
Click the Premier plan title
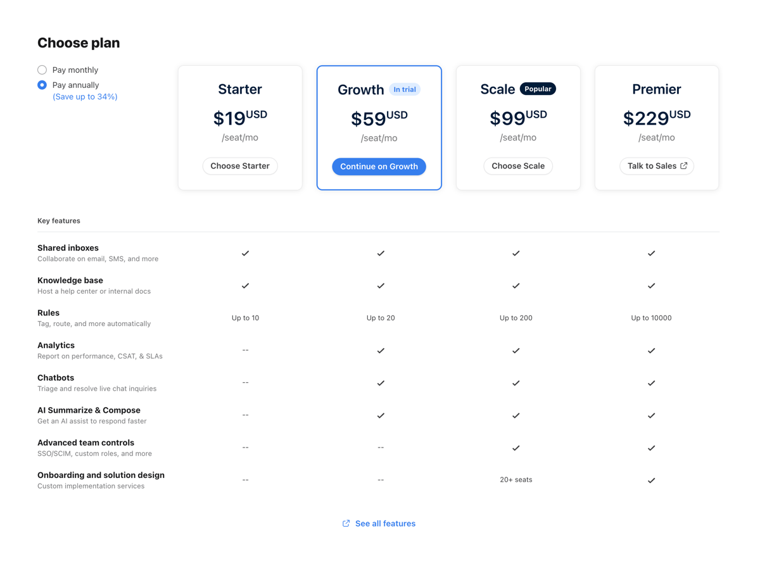point(656,89)
